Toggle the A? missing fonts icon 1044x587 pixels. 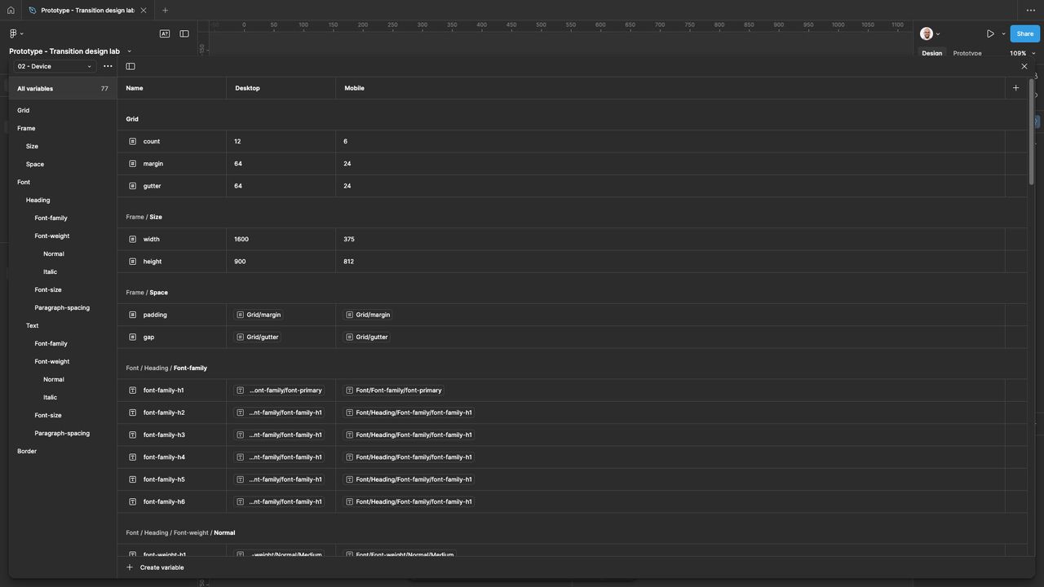coord(165,33)
